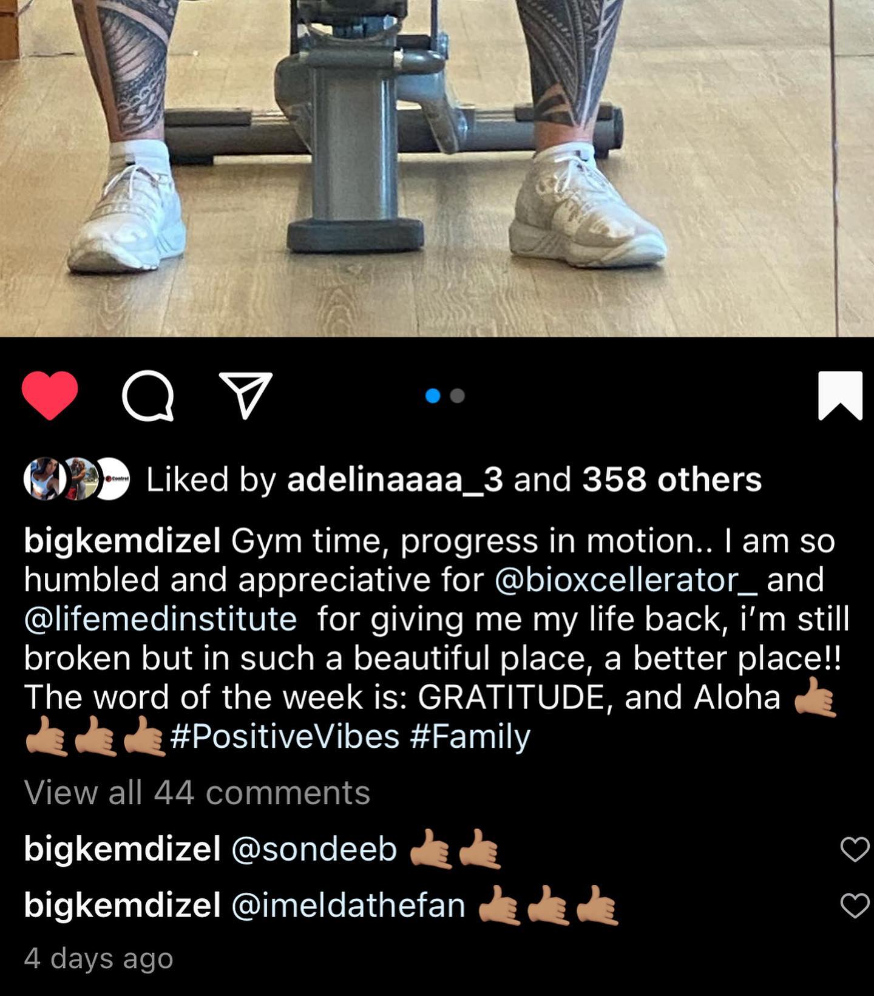This screenshot has width=874, height=996.
Task: Open bigkemdizel profile from caption
Action: (x=122, y=541)
